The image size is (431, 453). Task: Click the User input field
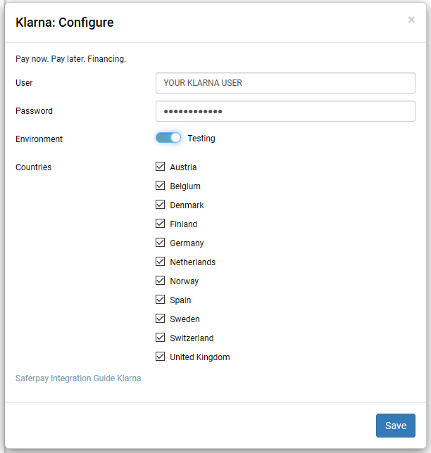click(x=285, y=83)
